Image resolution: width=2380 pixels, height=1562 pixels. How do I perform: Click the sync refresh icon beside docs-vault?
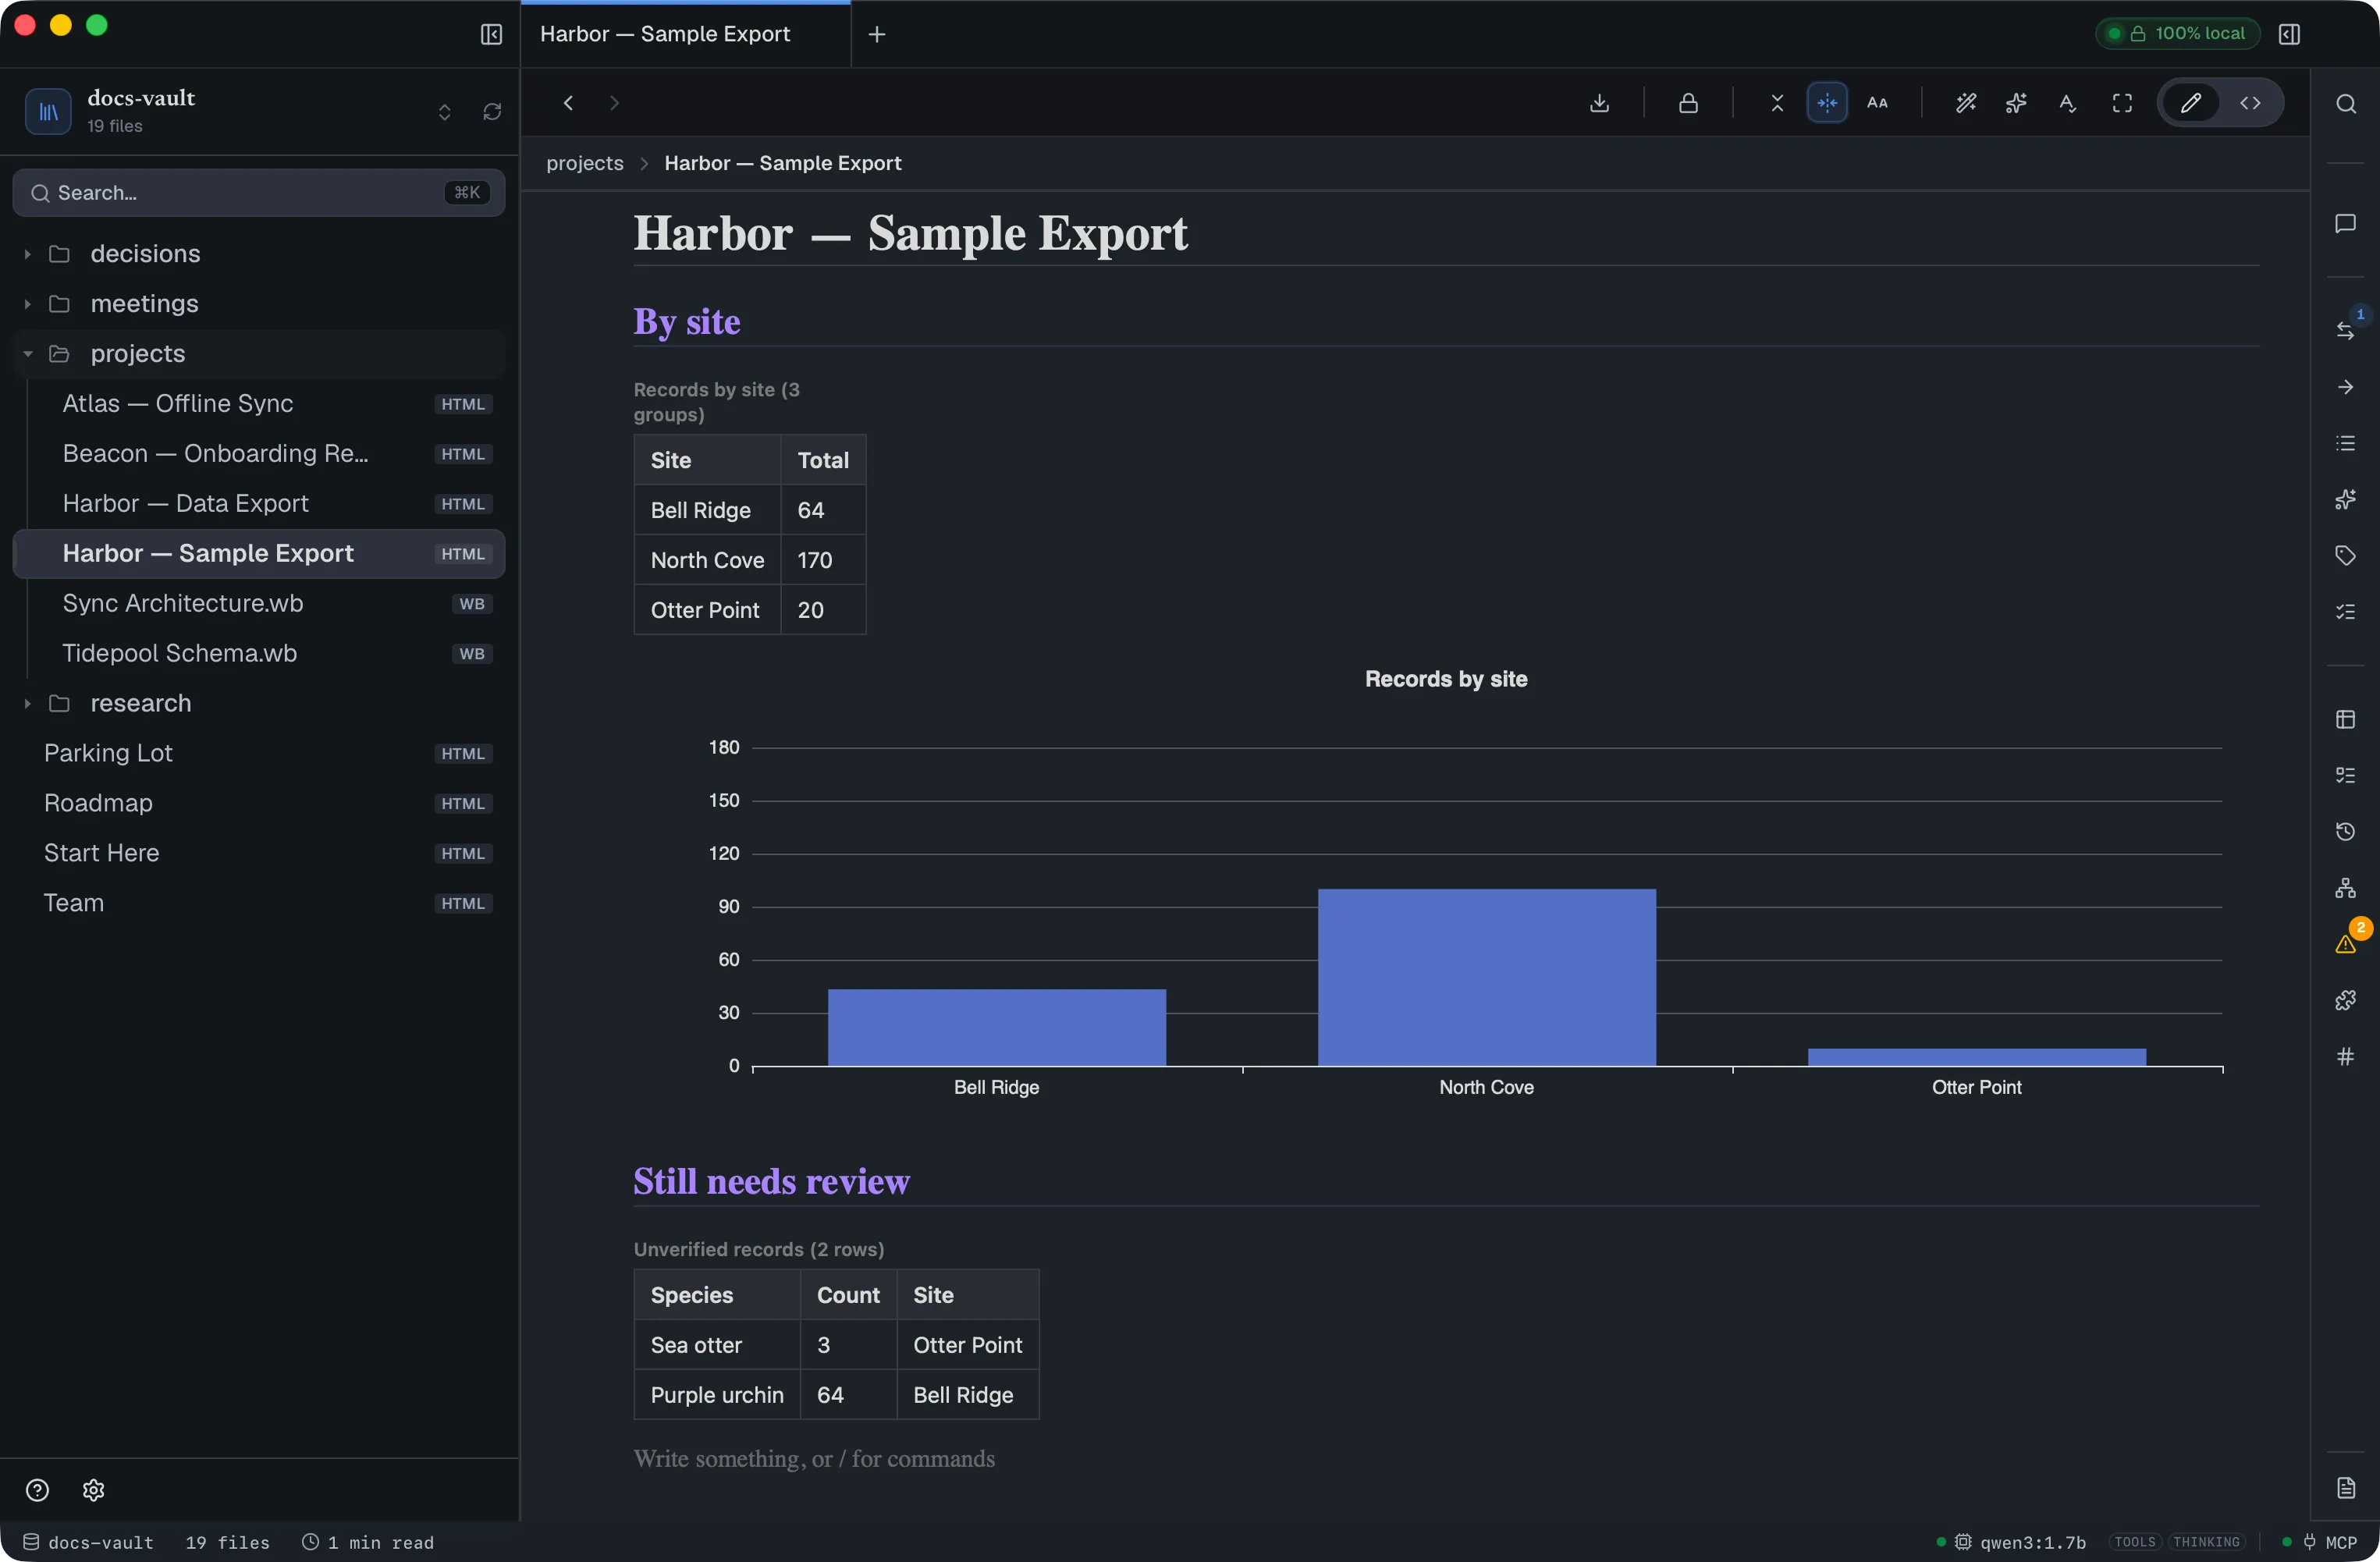click(x=492, y=111)
